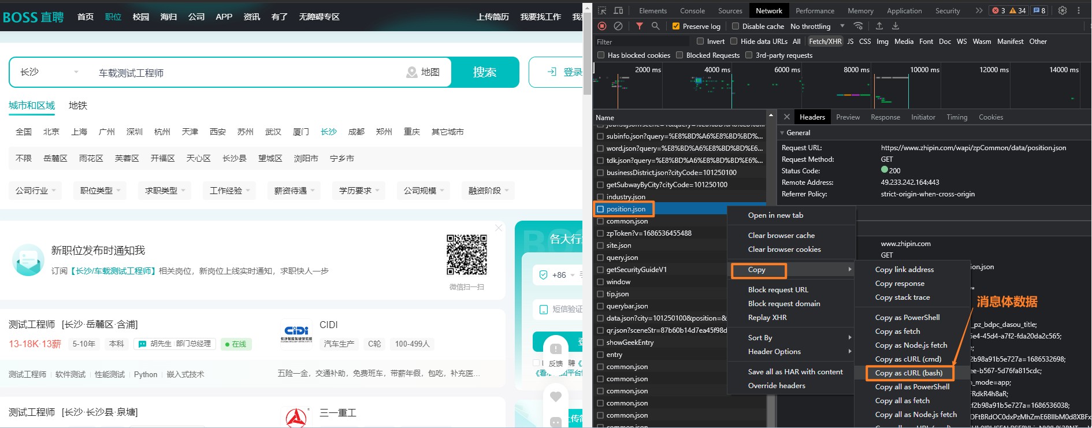Expand the 工作经验 filter dropdown

[x=229, y=191]
